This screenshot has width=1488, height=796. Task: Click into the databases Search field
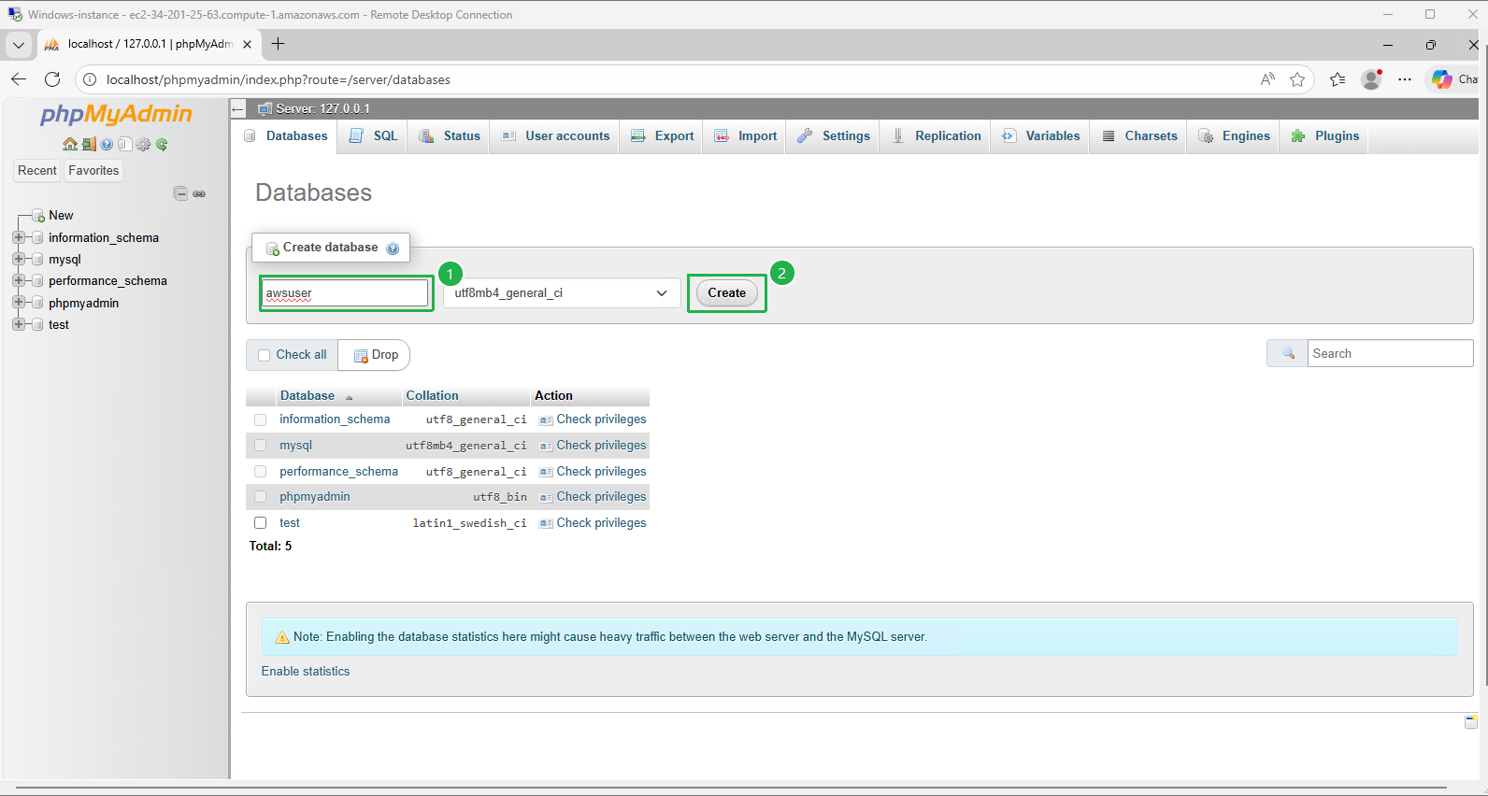(1390, 353)
